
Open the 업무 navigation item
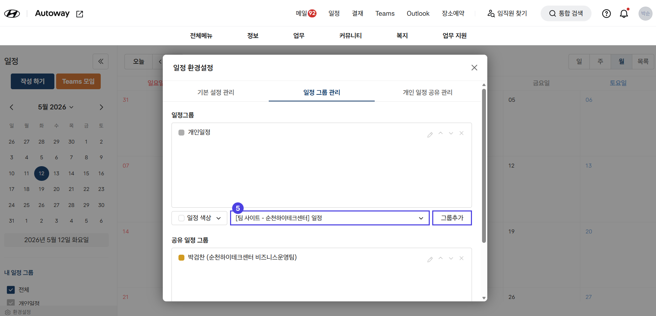[299, 36]
